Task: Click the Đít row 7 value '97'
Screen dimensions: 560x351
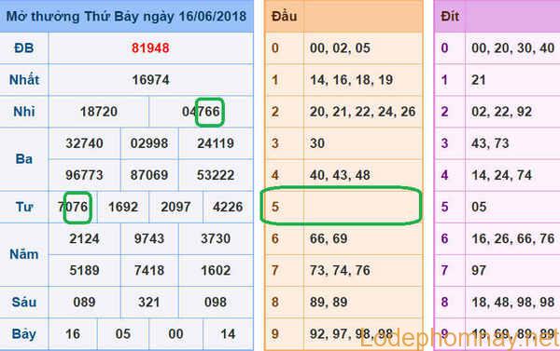Action: (479, 270)
